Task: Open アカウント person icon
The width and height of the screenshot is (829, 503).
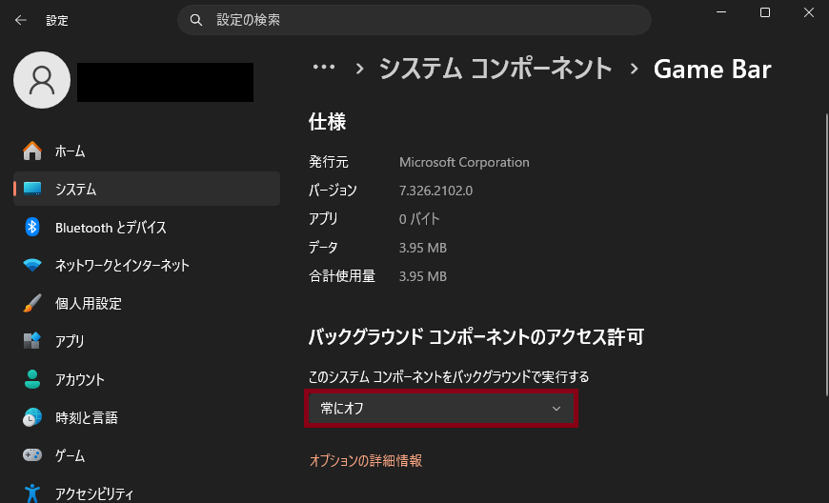Action: pyautogui.click(x=32, y=379)
